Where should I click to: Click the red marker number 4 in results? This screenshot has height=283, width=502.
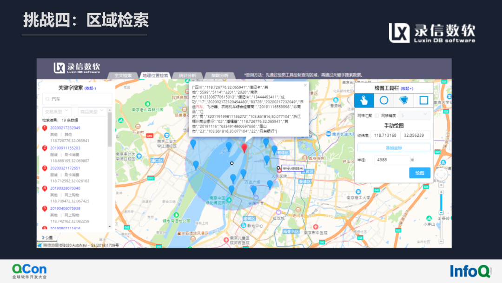click(x=45, y=189)
